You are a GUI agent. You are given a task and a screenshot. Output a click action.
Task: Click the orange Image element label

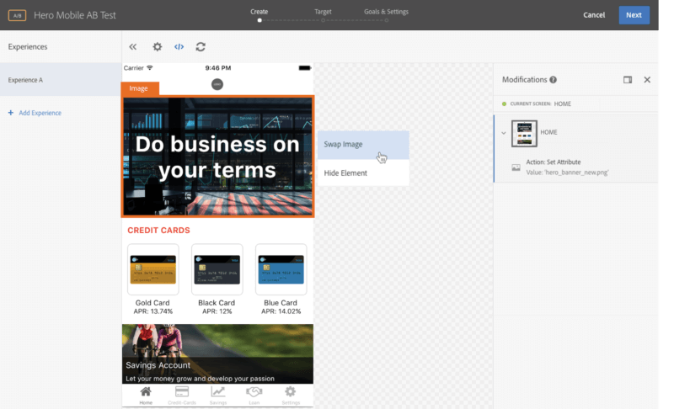(140, 88)
